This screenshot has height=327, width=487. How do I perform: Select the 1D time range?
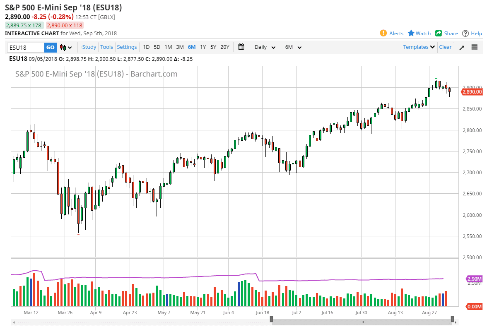coord(146,47)
